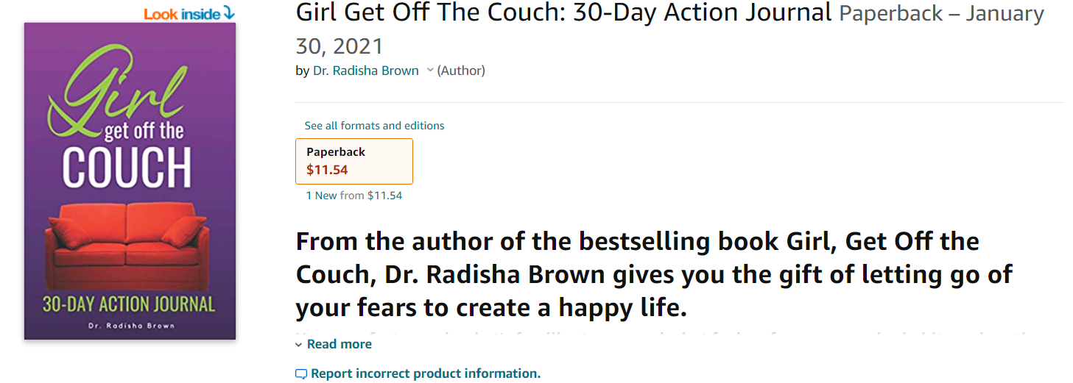
Task: Click 30-Day Action Journal text on cover
Action: pyautogui.click(x=129, y=304)
